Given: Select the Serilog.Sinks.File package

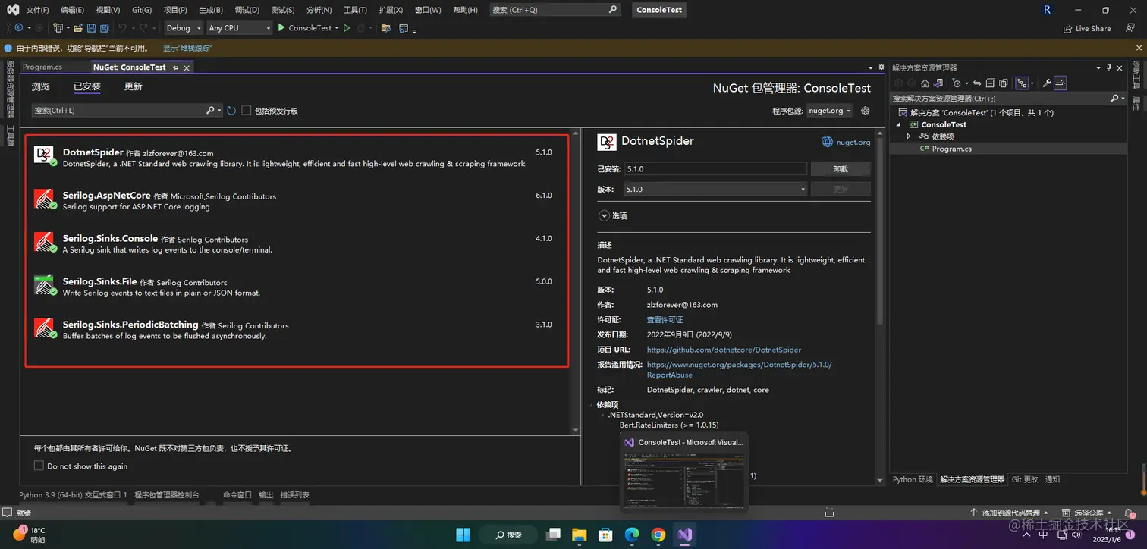Looking at the screenshot, I should 297,287.
